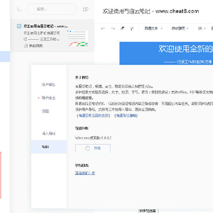Open the note list view options icon
The image size is (213, 213).
86,9
